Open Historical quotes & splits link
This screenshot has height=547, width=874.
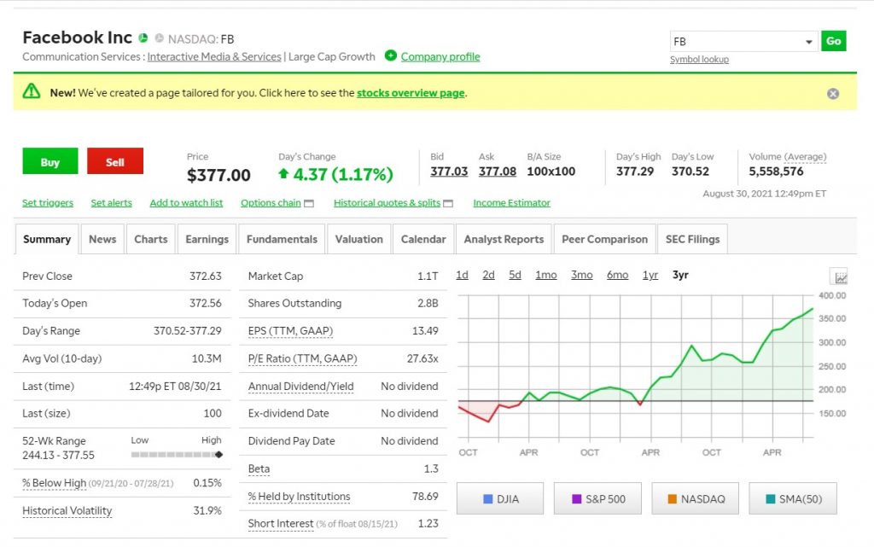coord(387,203)
